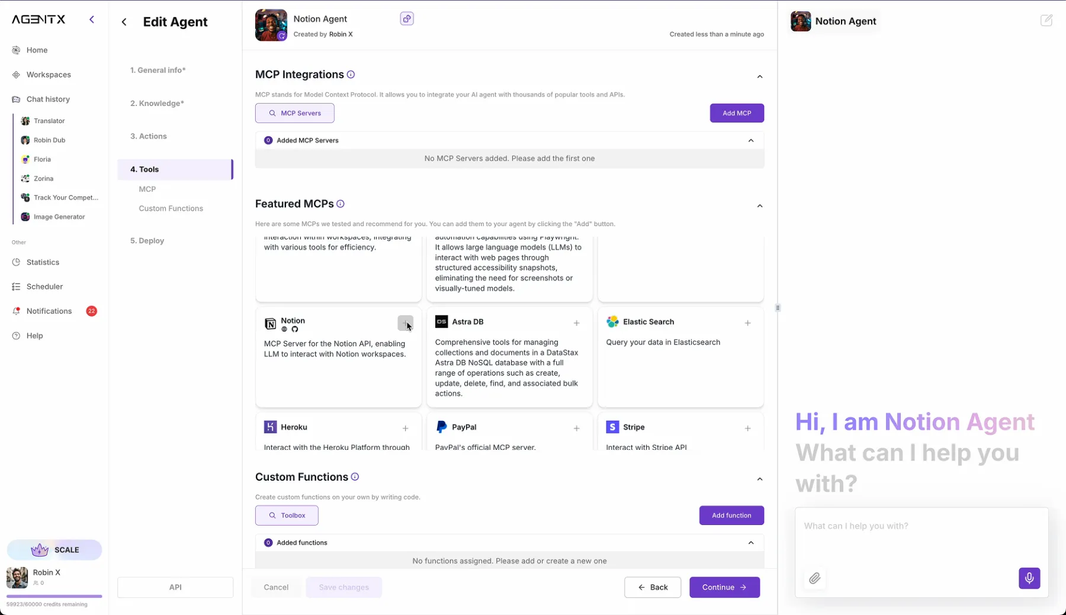Open the Zorina chat
Screen dimensions: 1066x615
click(43, 178)
